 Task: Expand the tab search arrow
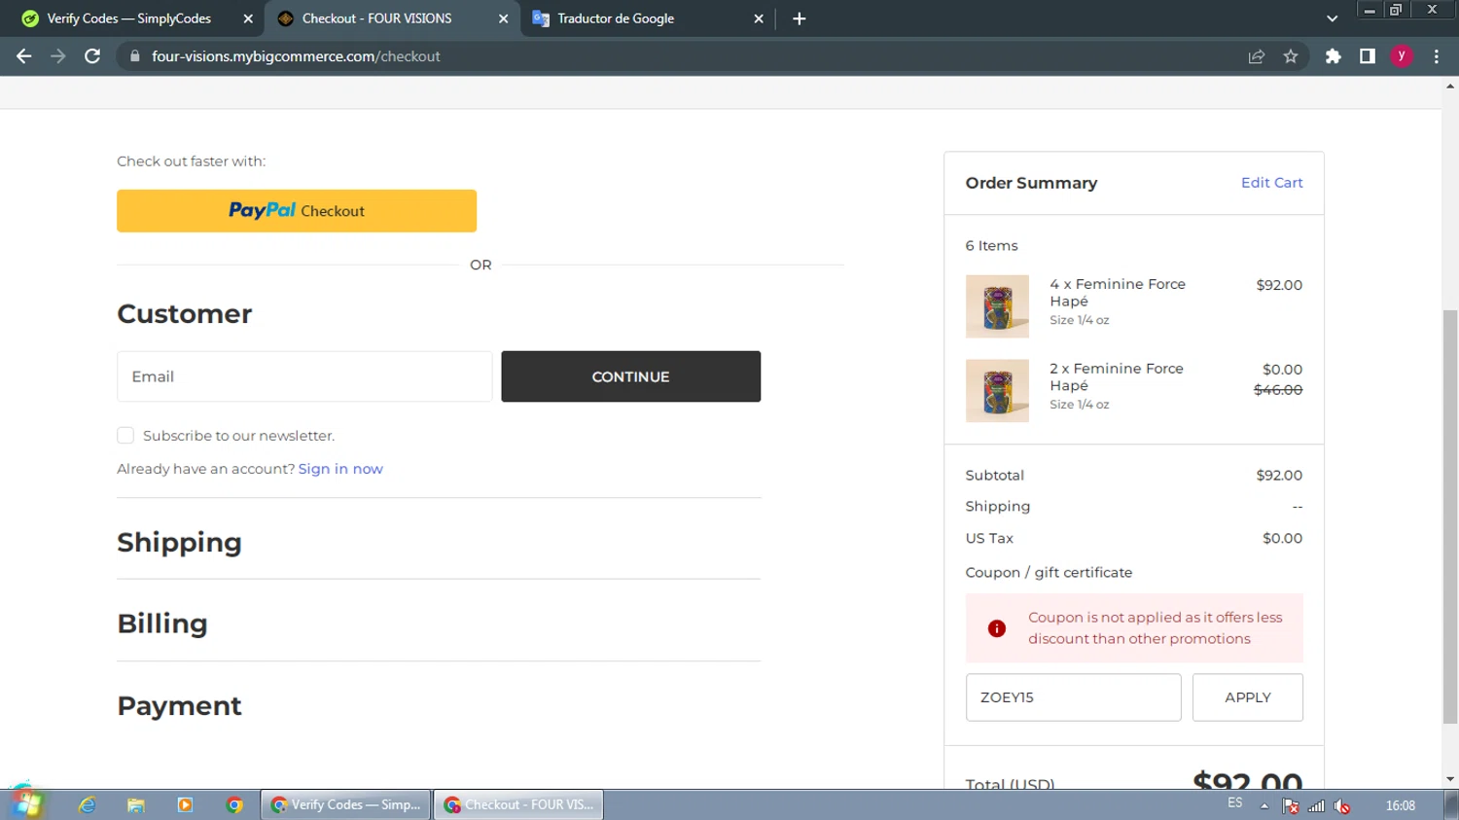coord(1333,18)
